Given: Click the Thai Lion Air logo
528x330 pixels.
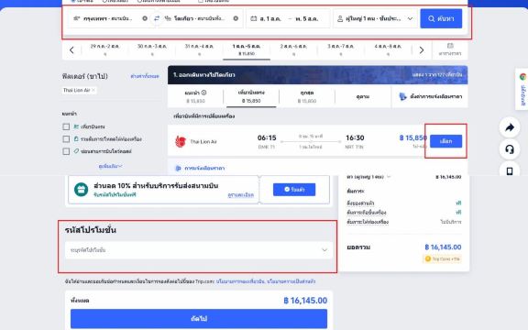Looking at the screenshot, I should (x=181, y=141).
